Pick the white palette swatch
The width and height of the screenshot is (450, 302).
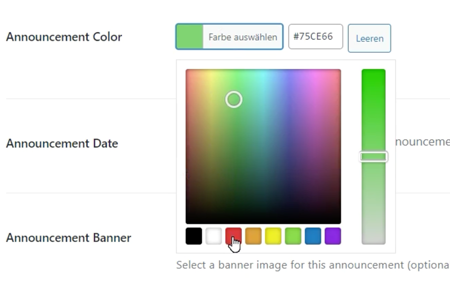coord(213,236)
